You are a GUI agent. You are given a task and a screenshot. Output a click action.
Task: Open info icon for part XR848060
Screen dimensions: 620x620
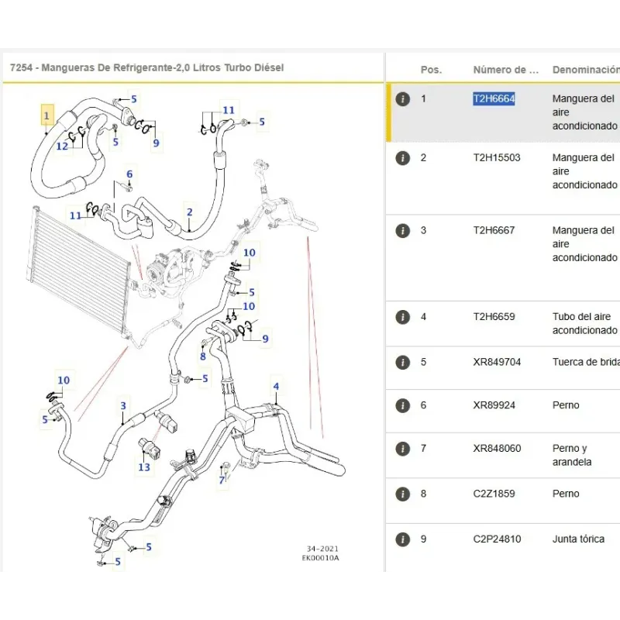[x=402, y=449]
